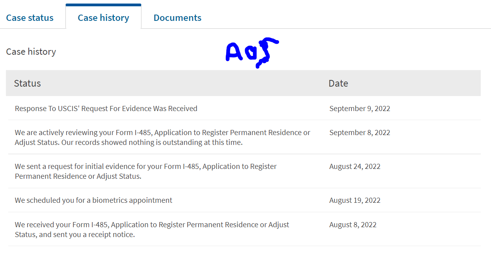The width and height of the screenshot is (491, 265).
Task: Click the request for initial evidence entry
Action: 244,171
